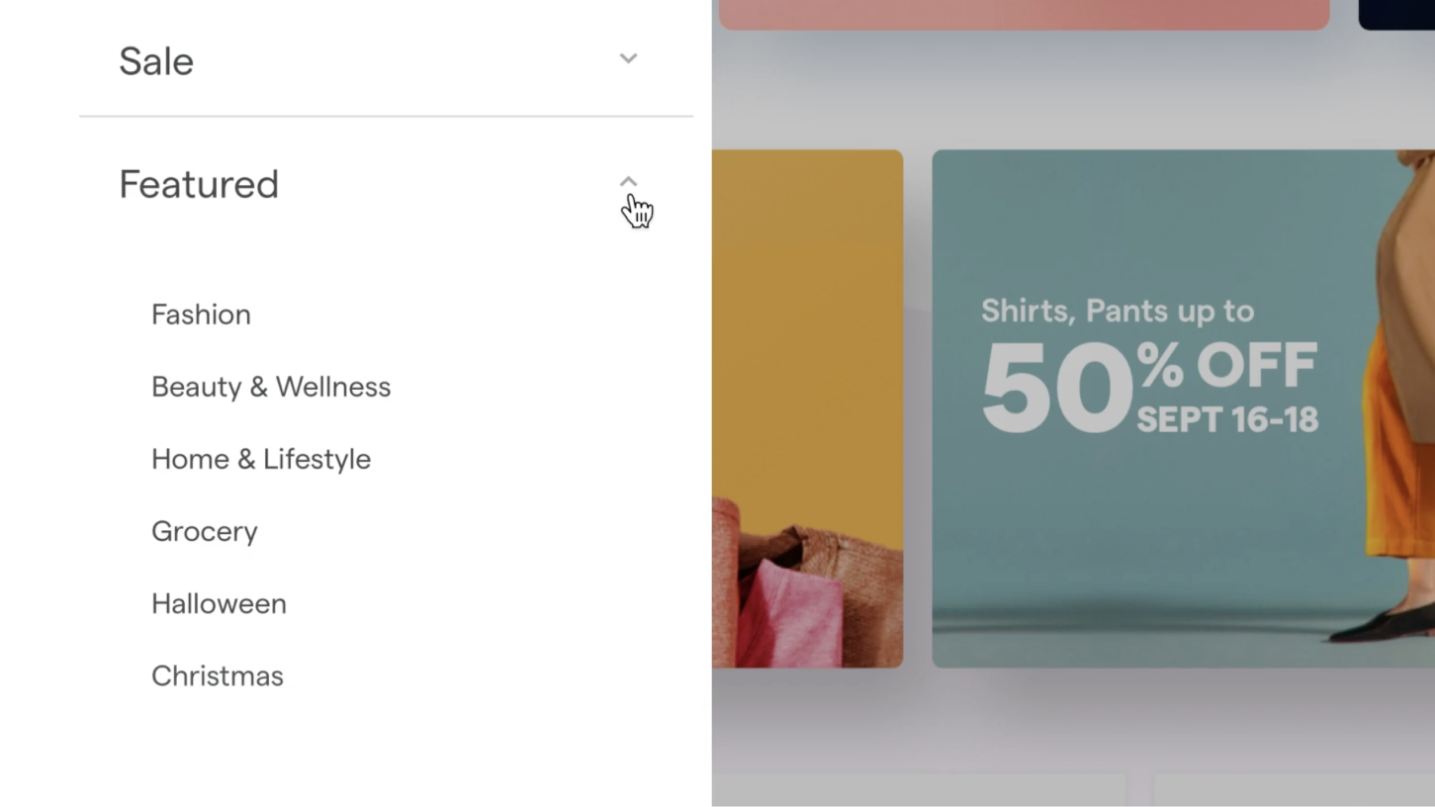Click the model in orange pants
The image size is (1435, 807).
click(x=1397, y=396)
